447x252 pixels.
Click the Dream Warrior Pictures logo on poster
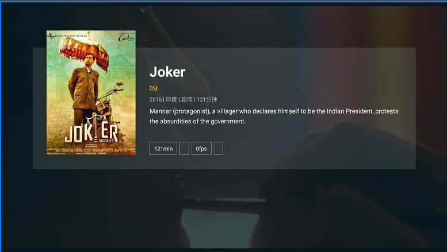[x=67, y=36]
